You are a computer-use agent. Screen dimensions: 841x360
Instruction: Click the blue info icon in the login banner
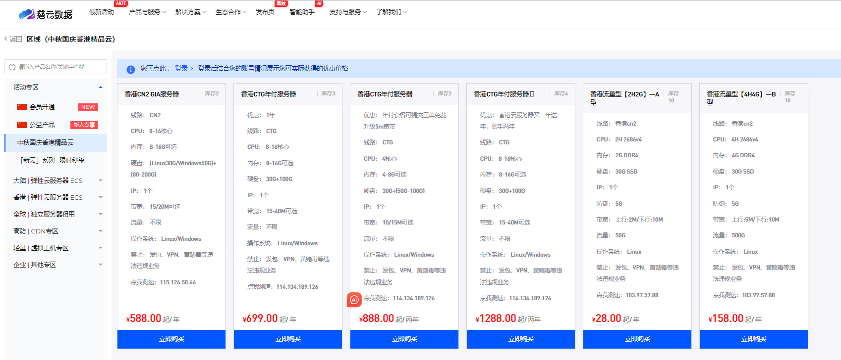click(x=131, y=69)
